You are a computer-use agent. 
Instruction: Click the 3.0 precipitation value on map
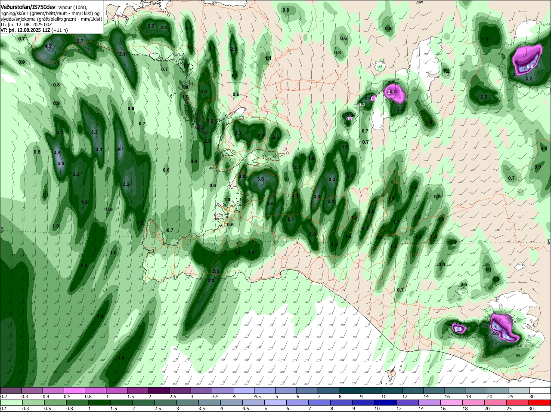pos(242,176)
